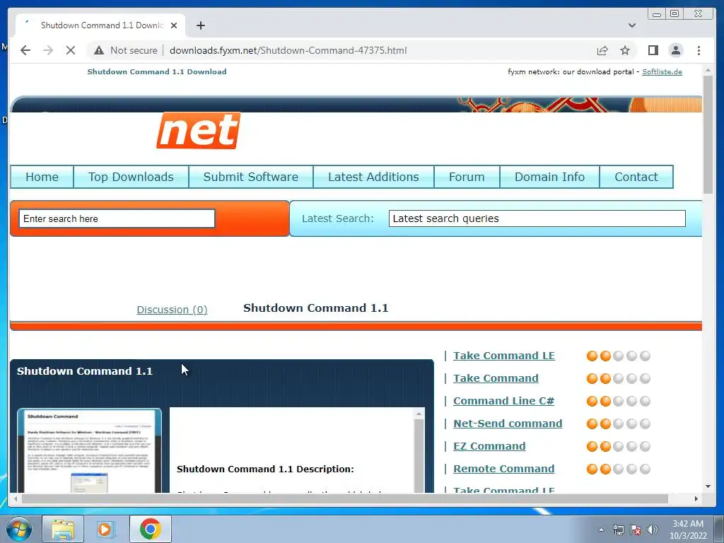Click the page scroll down arrow
The width and height of the screenshot is (724, 543).
click(x=708, y=486)
